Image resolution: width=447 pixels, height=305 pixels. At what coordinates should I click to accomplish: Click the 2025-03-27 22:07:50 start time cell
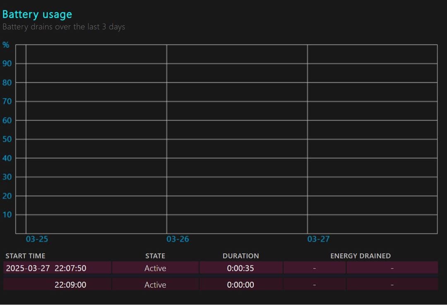pyautogui.click(x=46, y=268)
